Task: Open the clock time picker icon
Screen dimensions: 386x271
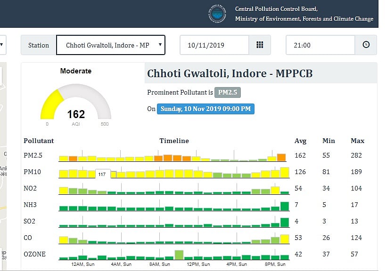Action: [366, 45]
